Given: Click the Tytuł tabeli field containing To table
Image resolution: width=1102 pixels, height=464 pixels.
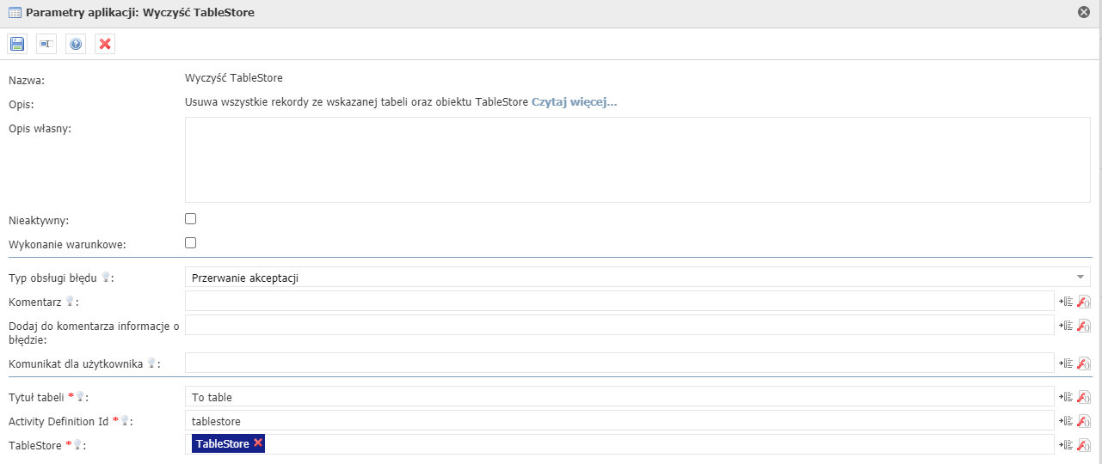Looking at the screenshot, I should pos(619,397).
